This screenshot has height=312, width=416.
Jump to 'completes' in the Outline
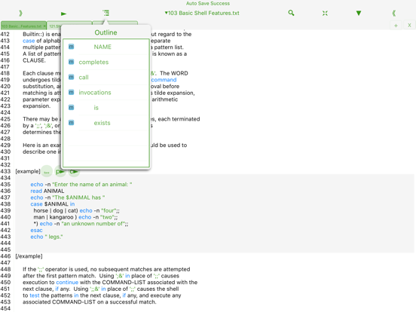tap(106, 62)
